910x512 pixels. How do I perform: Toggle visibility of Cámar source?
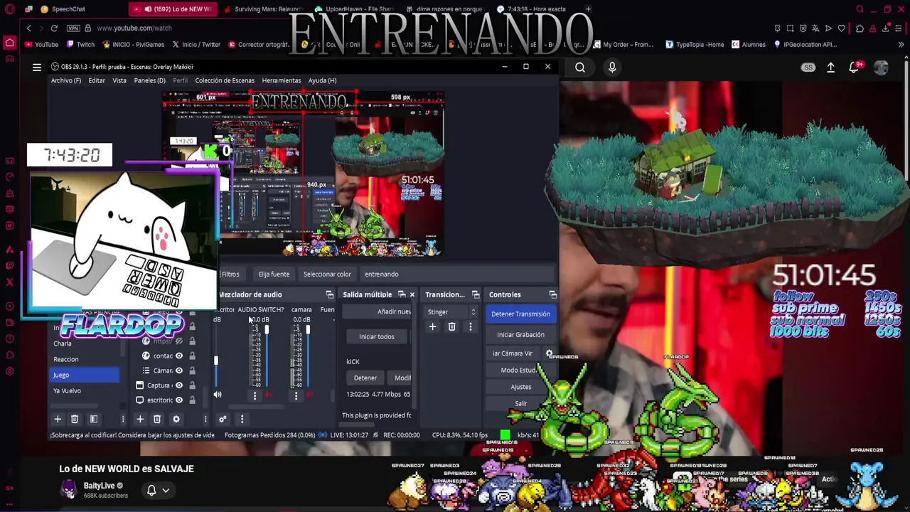pos(179,370)
